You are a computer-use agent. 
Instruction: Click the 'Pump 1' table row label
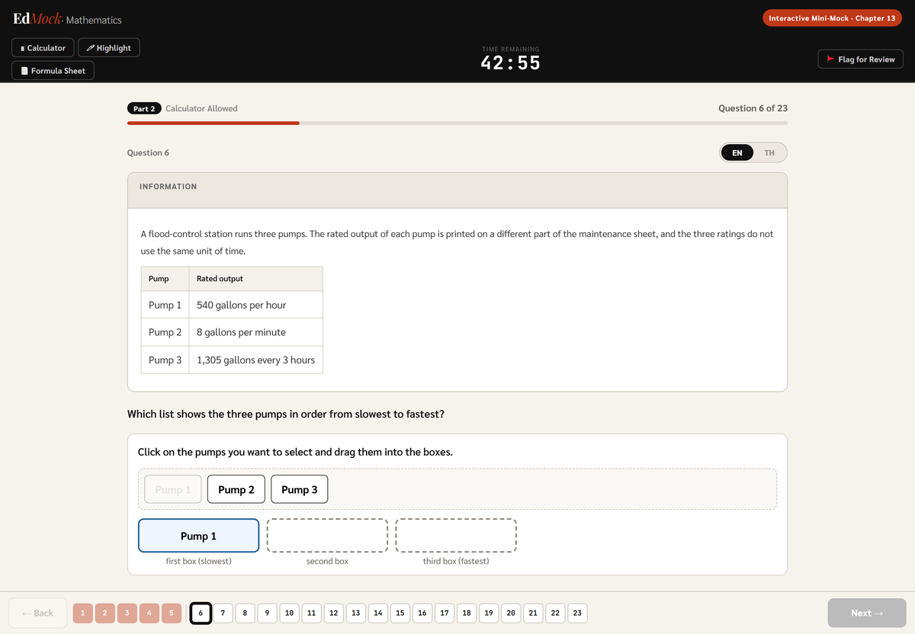pyautogui.click(x=165, y=305)
